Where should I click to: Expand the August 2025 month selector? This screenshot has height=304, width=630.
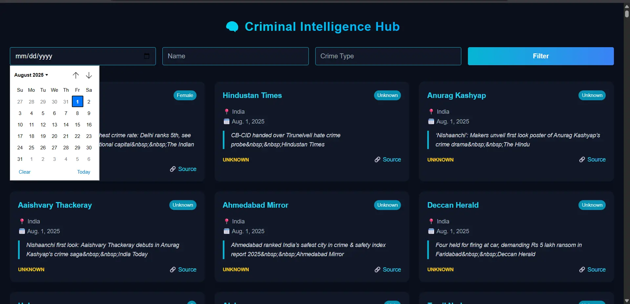31,75
